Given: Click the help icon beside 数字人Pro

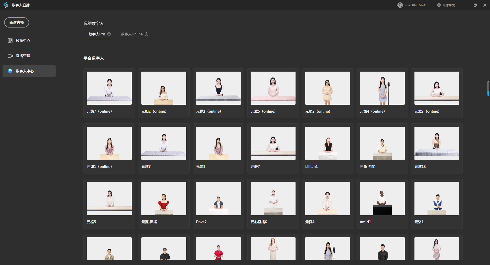Looking at the screenshot, I should pos(109,34).
